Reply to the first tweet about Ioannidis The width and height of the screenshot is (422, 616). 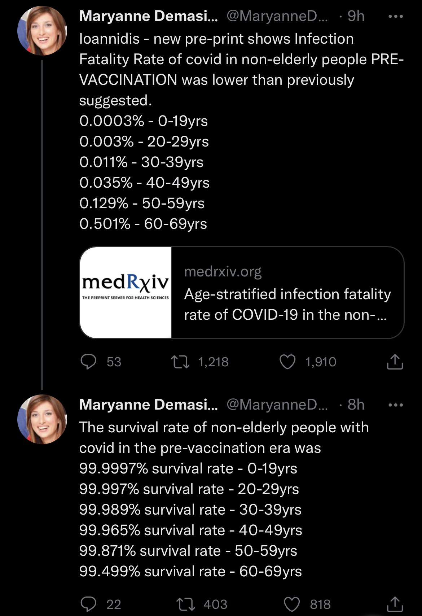88,362
